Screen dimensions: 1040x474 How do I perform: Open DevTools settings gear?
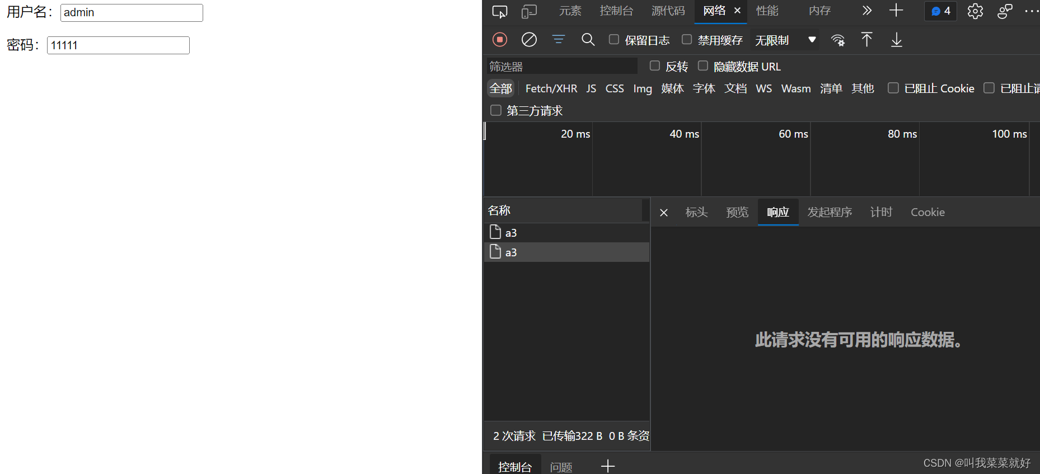coord(975,11)
